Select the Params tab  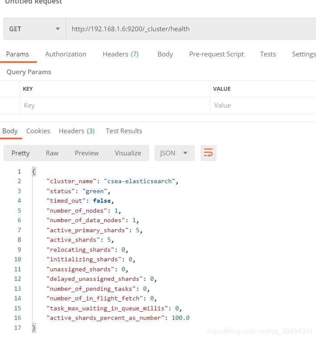click(x=17, y=54)
